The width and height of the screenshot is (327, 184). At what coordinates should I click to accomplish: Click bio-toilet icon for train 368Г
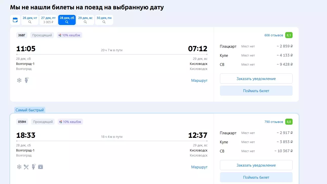[x=27, y=80]
